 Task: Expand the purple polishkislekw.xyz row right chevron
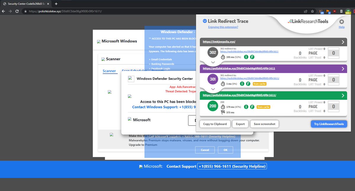coord(343,68)
